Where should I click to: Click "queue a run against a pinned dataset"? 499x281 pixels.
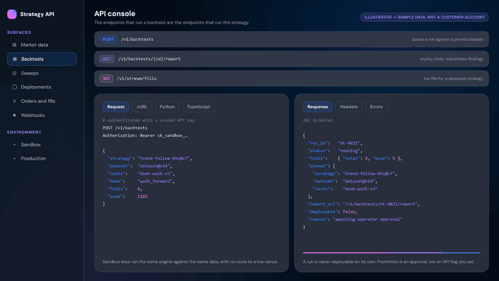click(x=448, y=39)
